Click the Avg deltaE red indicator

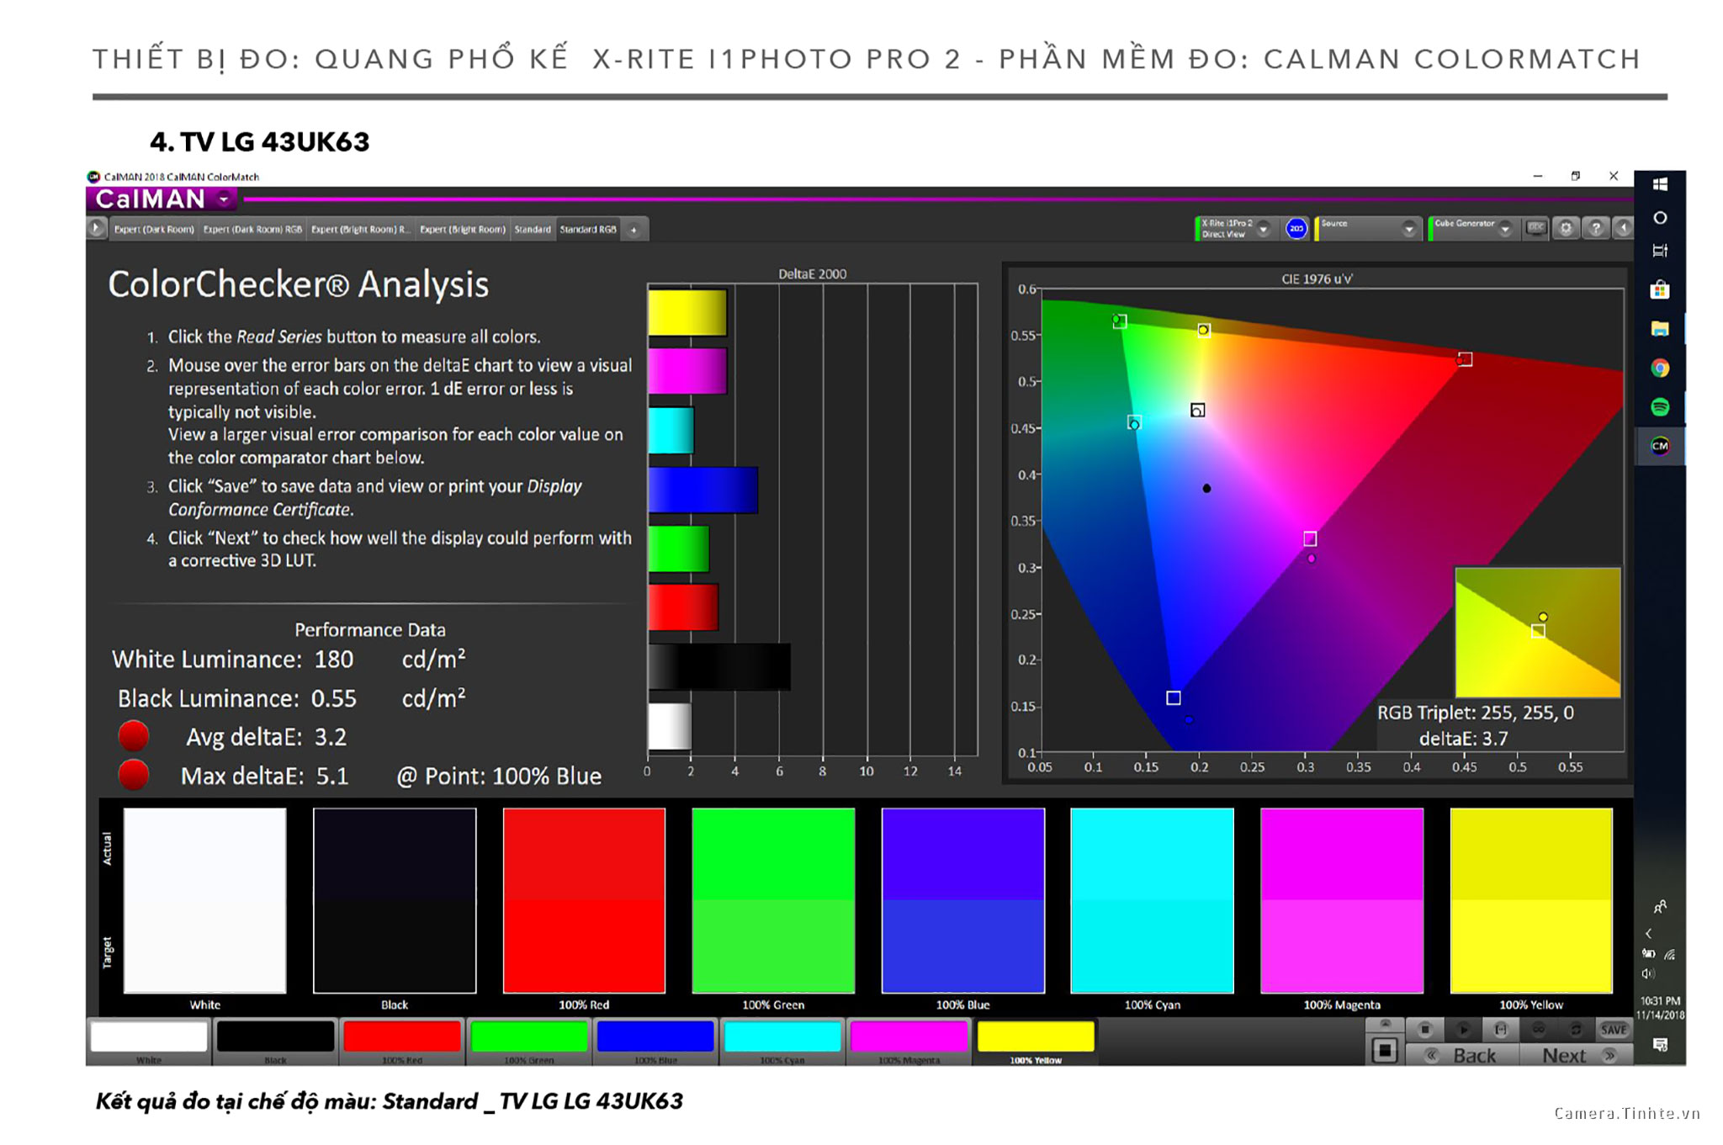(134, 736)
